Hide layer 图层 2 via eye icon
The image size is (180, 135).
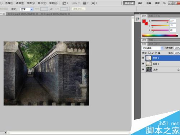pyautogui.click(x=143, y=58)
